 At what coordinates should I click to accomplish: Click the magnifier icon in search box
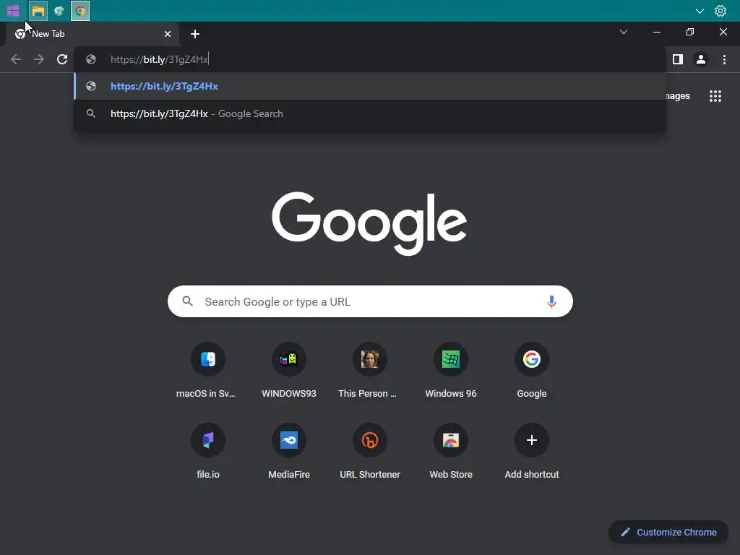tap(187, 301)
